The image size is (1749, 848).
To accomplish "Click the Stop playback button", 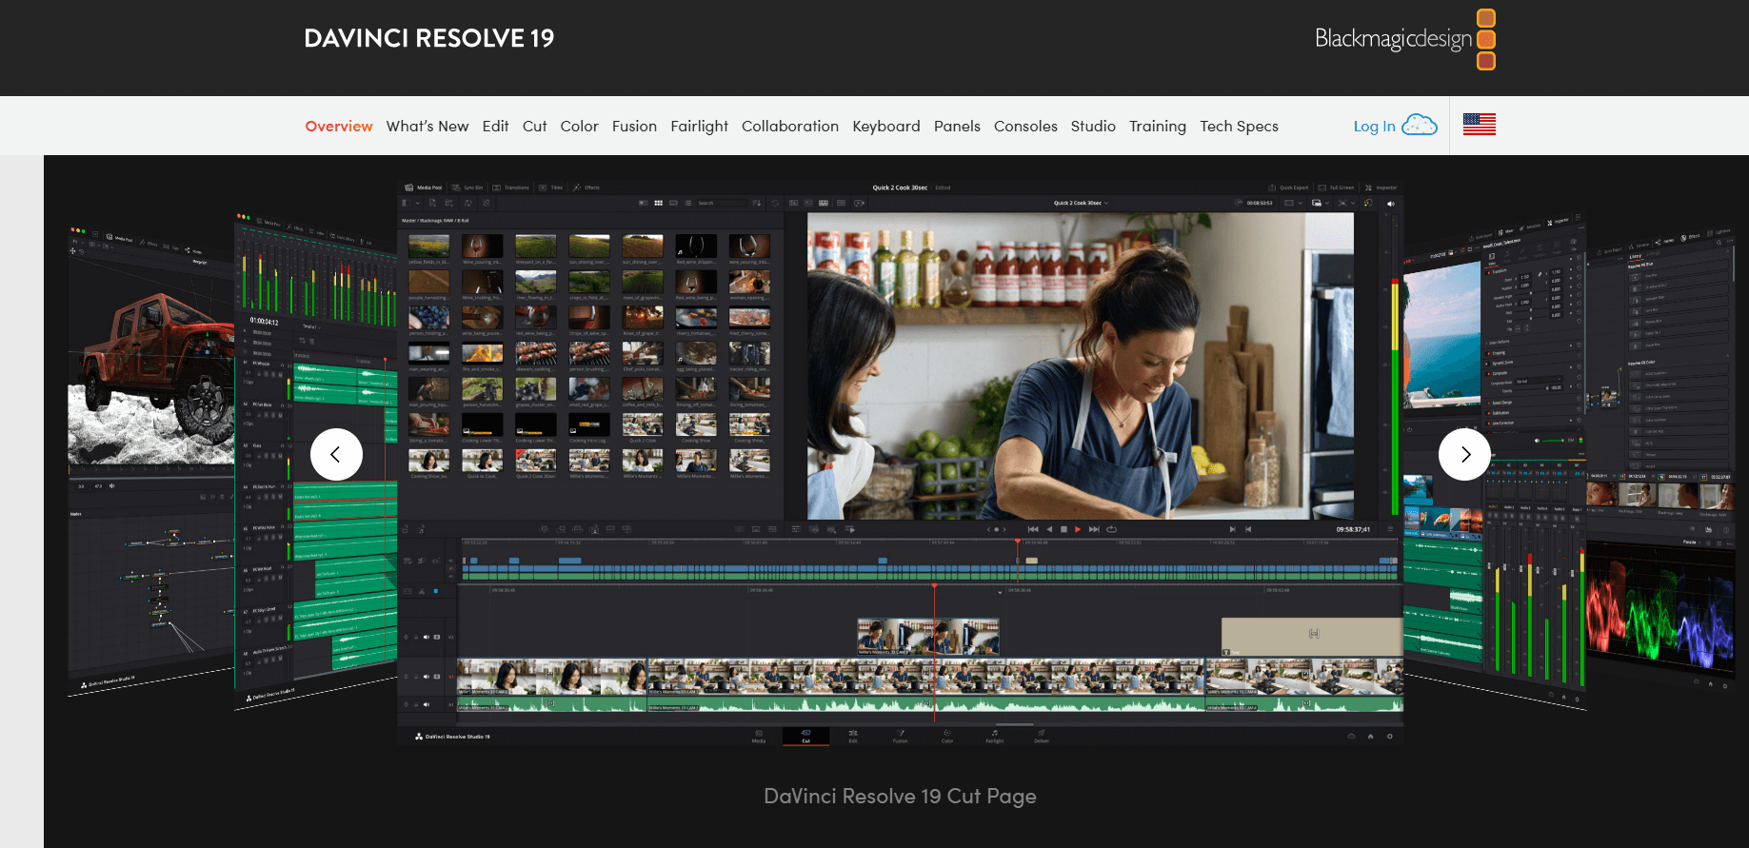I will 1063,529.
